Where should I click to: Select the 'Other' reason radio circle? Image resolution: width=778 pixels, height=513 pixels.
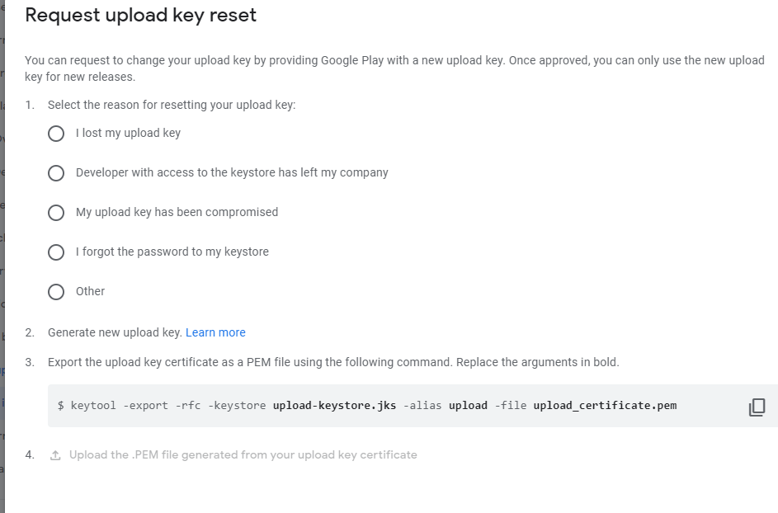[x=56, y=292]
